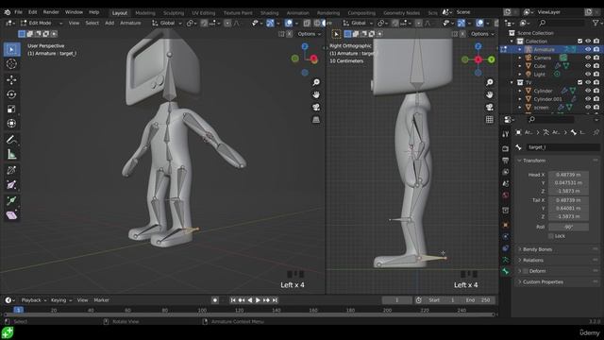
Task: Open the Render menu
Action: point(51,12)
